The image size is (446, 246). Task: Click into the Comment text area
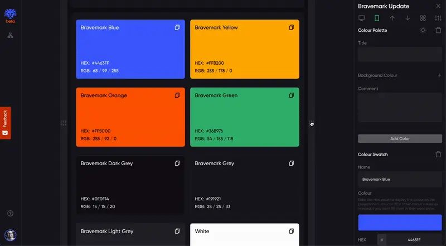(400, 107)
